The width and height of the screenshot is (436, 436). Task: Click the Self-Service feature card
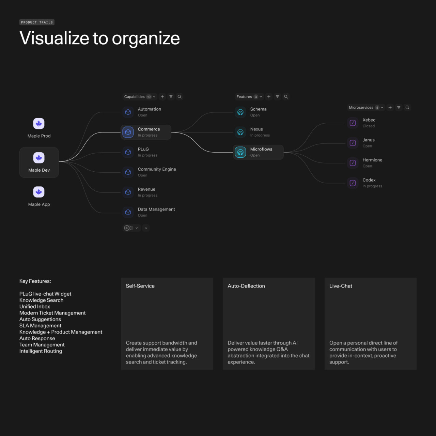[x=167, y=324]
